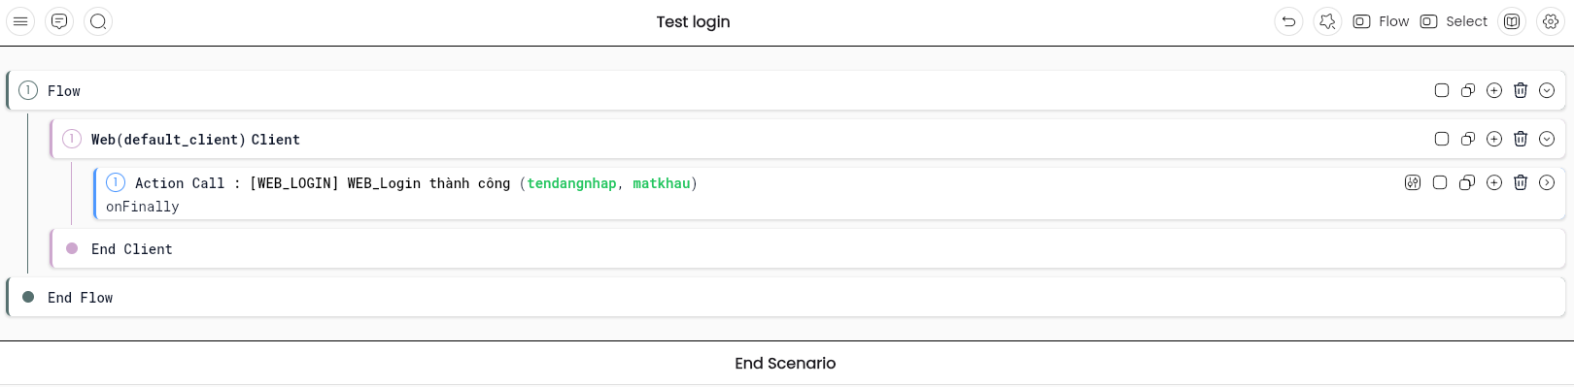Open the settings gear icon
Viewport: 1574px width, 387px height.
tap(1551, 21)
